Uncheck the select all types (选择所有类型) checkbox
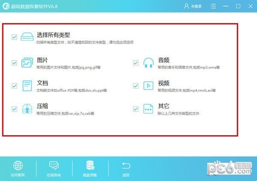This screenshot has width=257, height=181. 15,37
